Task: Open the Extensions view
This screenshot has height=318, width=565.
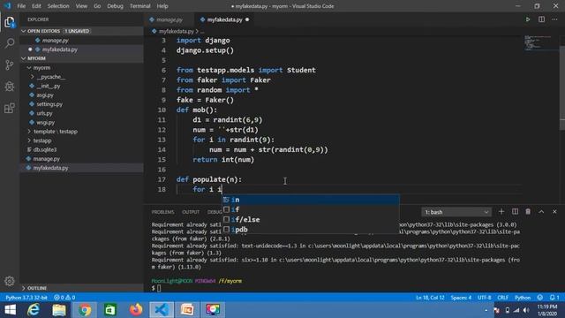Action: (x=10, y=108)
